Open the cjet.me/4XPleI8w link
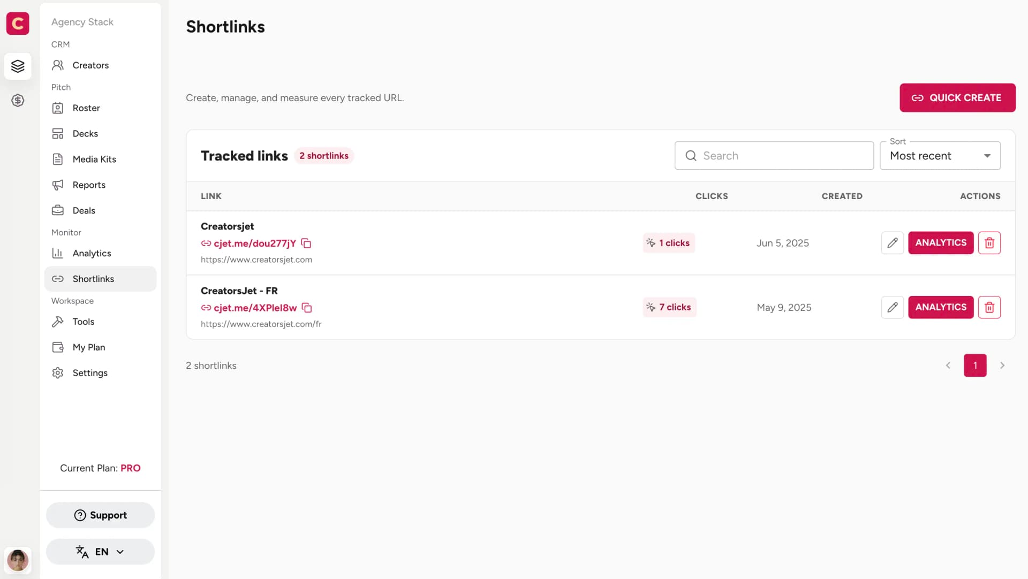Viewport: 1028px width, 579px height. pos(255,308)
